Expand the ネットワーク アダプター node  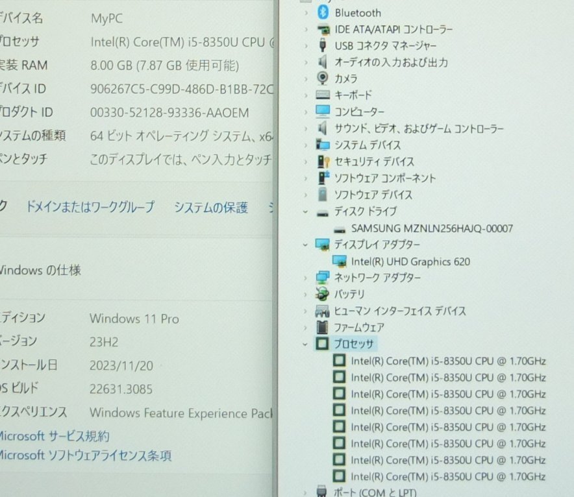tap(305, 278)
